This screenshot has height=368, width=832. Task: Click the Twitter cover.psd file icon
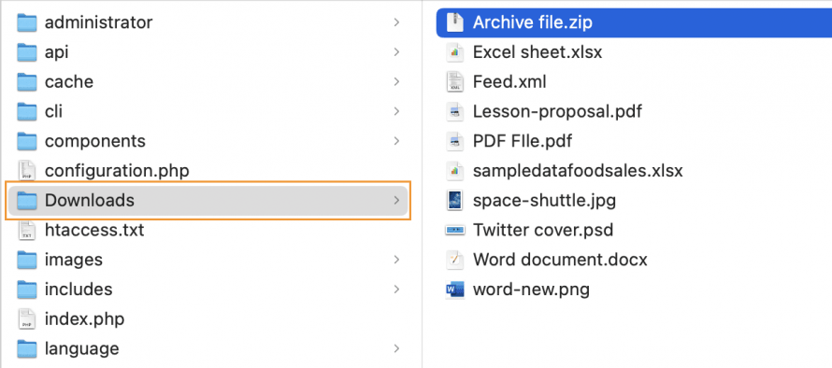[454, 230]
